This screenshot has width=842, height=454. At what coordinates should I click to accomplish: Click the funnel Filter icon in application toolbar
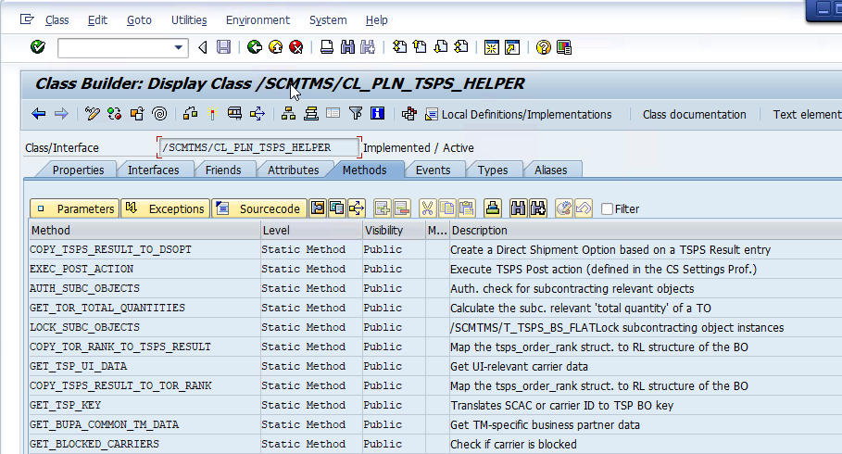[x=356, y=113]
